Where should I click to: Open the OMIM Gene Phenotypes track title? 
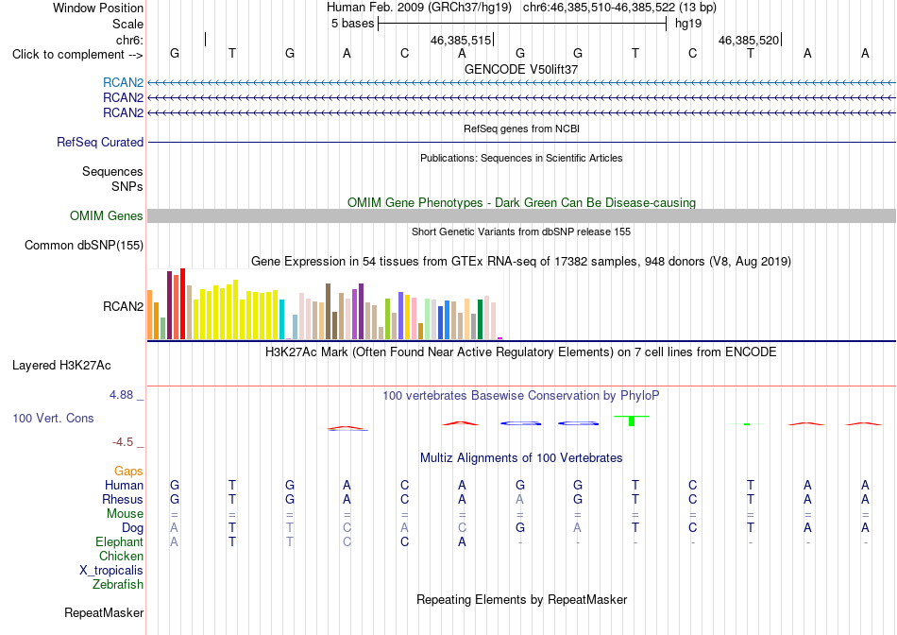(x=521, y=203)
